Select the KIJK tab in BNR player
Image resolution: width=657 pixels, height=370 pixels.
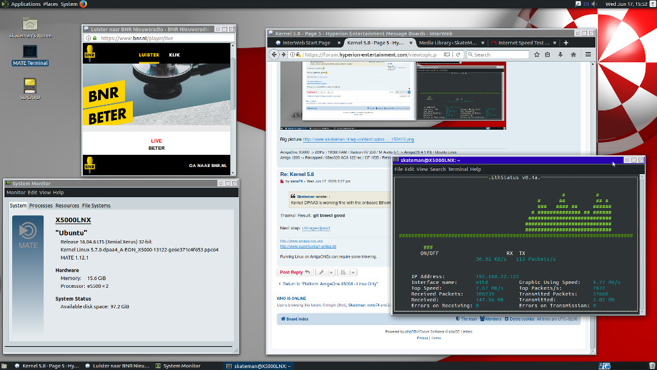tap(175, 55)
